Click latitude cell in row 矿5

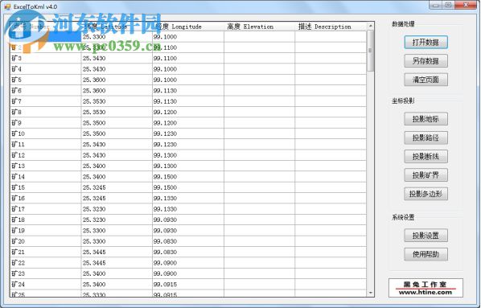[117, 80]
